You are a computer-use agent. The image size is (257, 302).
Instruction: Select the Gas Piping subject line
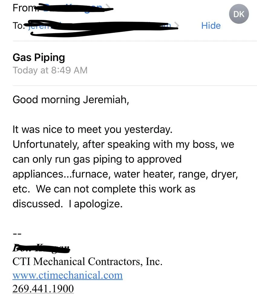click(x=39, y=57)
